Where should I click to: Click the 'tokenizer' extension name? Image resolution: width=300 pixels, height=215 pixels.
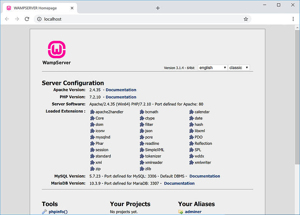tap(153, 156)
